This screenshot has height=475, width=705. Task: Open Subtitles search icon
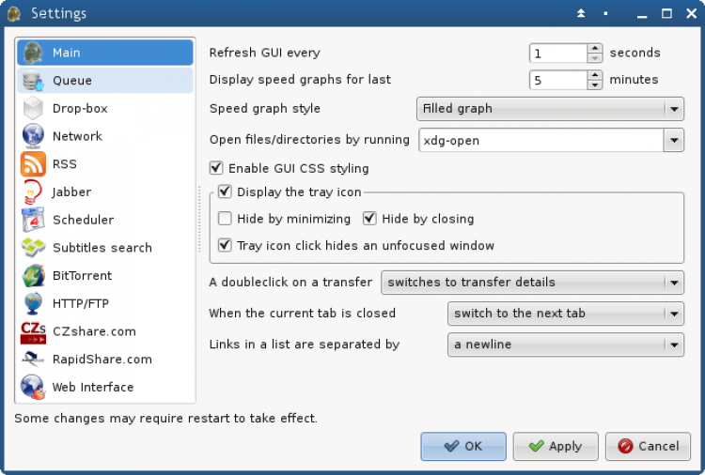point(33,248)
